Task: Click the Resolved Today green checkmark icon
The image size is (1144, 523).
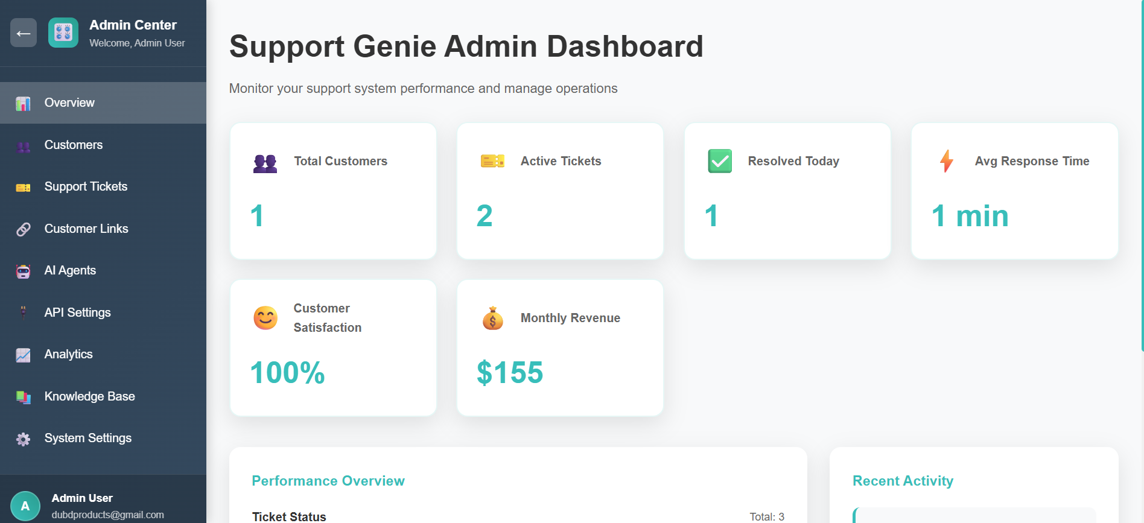Action: (720, 161)
